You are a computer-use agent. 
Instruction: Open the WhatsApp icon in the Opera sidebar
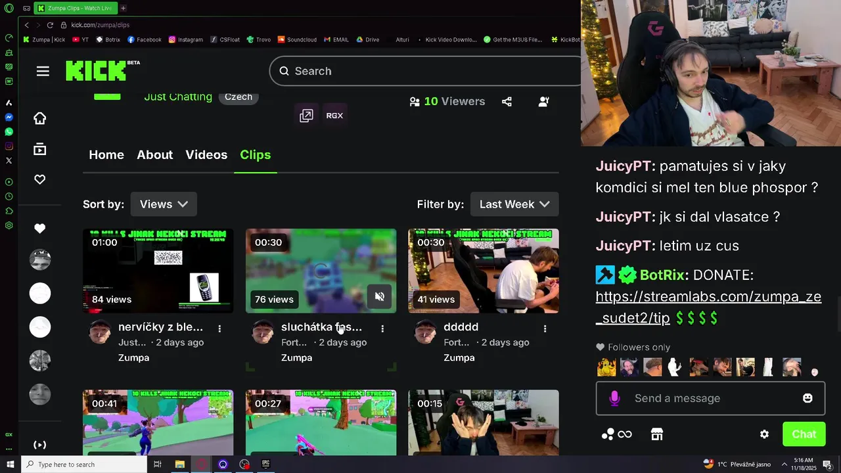coord(9,132)
